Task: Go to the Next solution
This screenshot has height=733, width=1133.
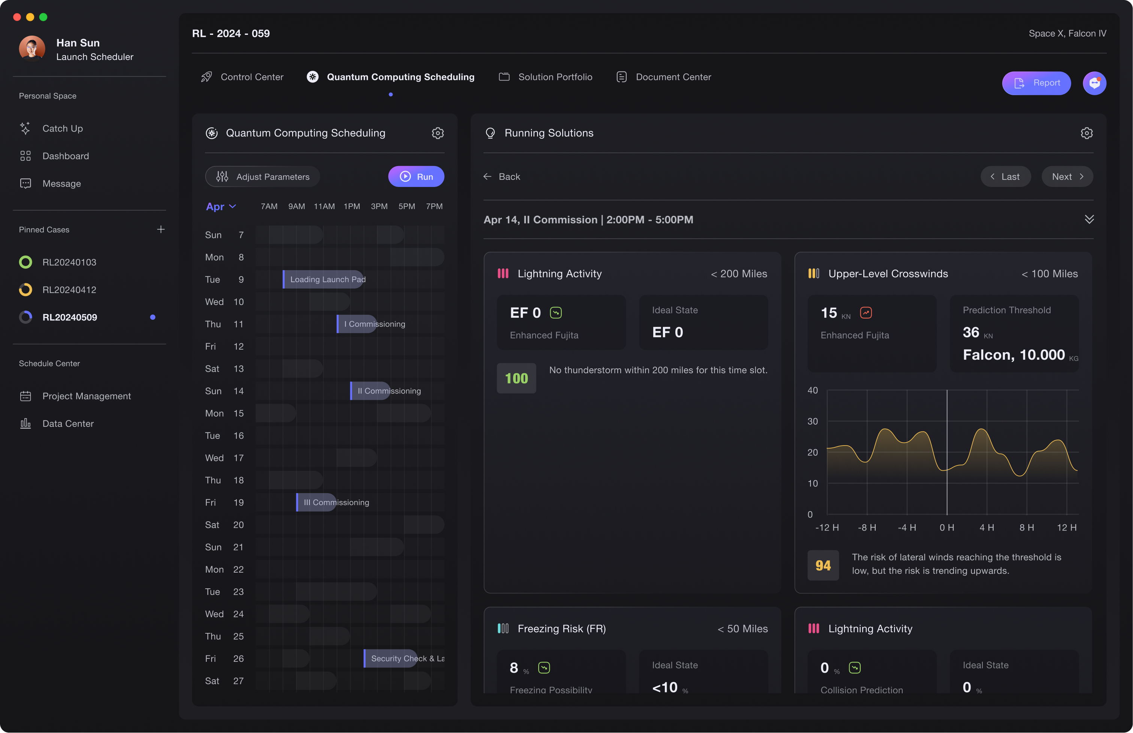Action: click(x=1067, y=177)
